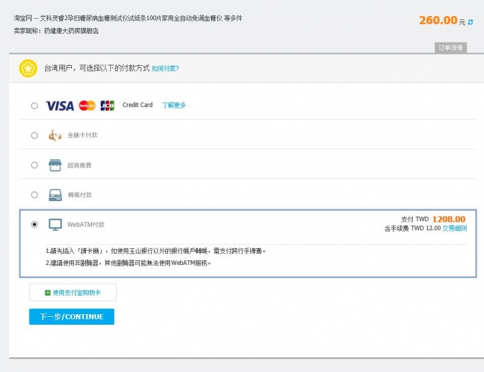Screen dimensions: 484x372
Task: Click the 卖家昵称 seller name line
Action: point(56,31)
